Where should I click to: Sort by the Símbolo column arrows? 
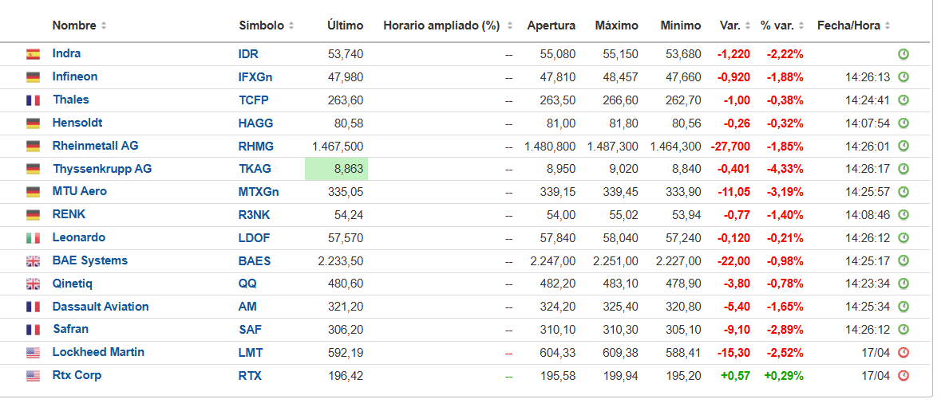pyautogui.click(x=291, y=25)
